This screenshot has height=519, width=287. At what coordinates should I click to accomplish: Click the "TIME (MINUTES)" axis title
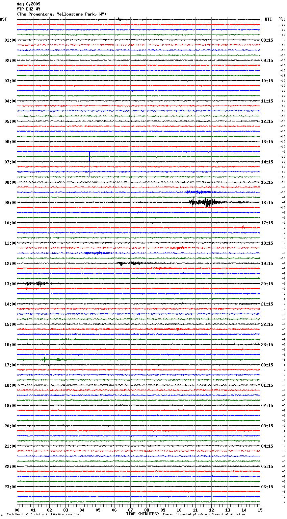pyautogui.click(x=142, y=514)
